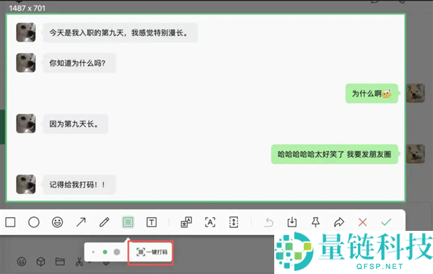Confirm screenshot with the green checkmark
433x274 pixels.
click(x=386, y=222)
